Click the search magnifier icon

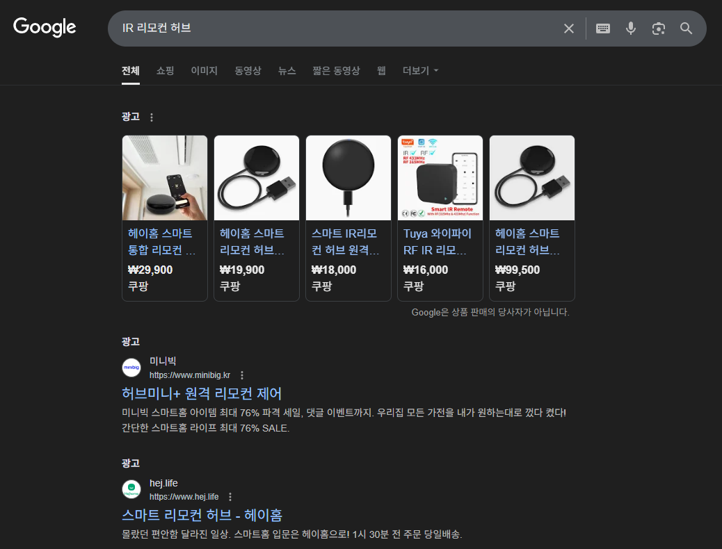(x=686, y=28)
